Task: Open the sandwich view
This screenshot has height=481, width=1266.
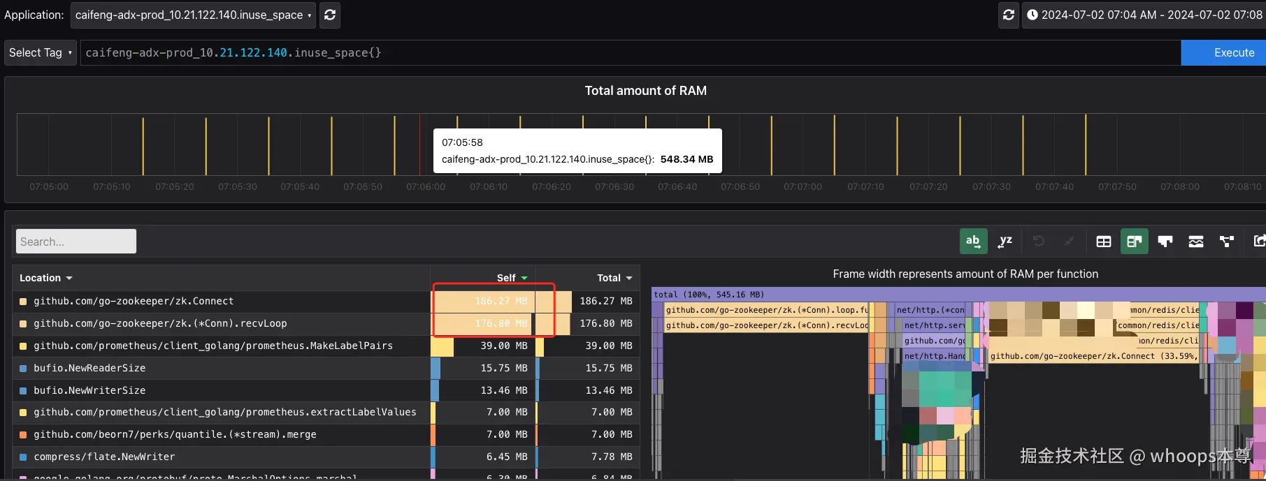Action: point(1196,242)
